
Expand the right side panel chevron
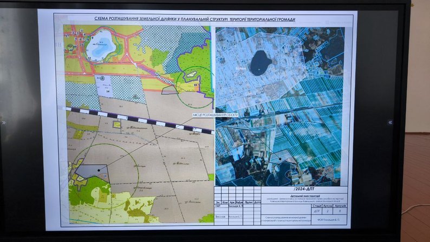(390, 122)
